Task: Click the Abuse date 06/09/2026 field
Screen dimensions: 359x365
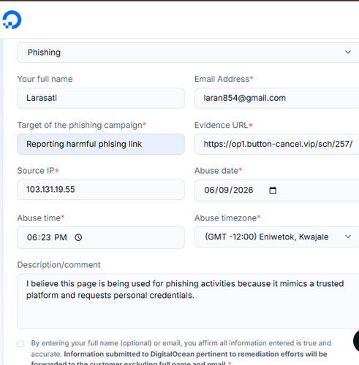Action: (276, 191)
